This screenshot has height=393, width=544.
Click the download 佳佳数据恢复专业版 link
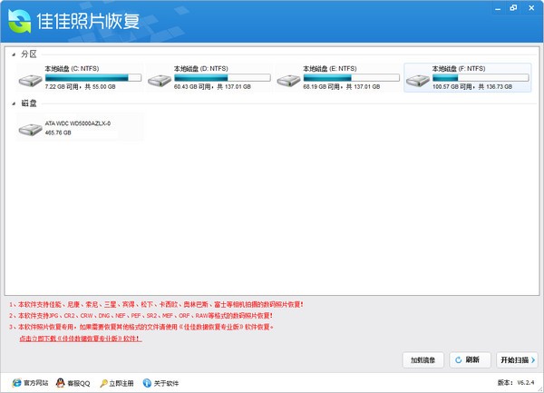pyautogui.click(x=81, y=337)
